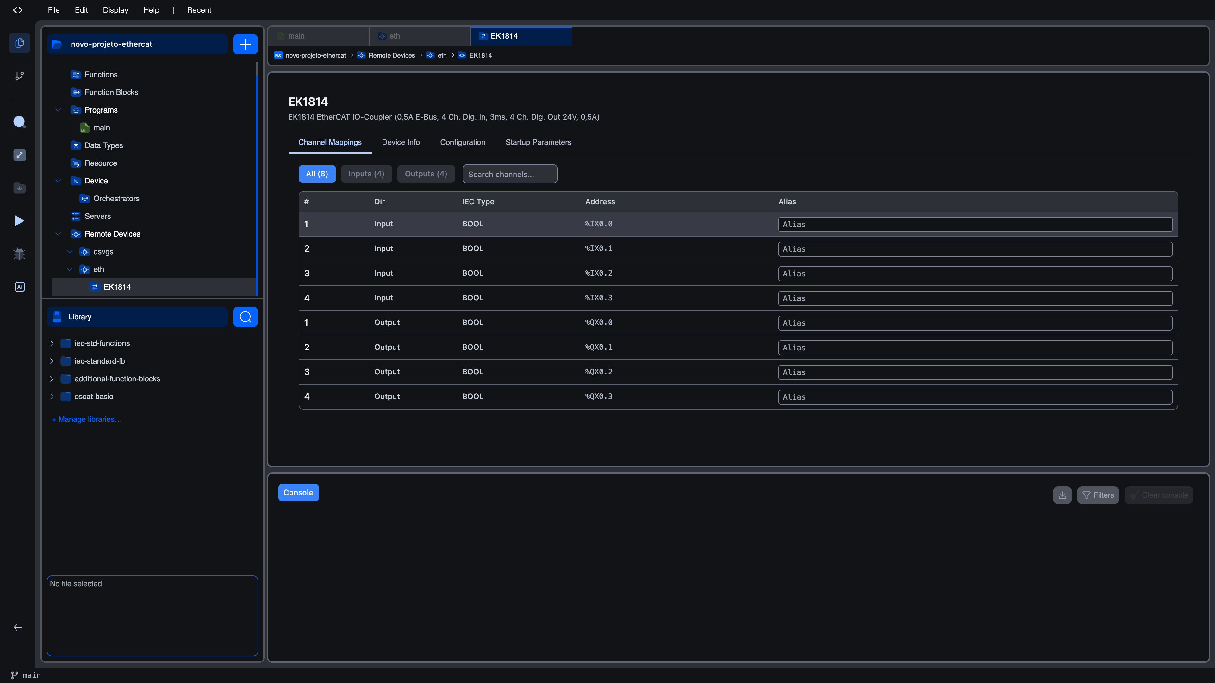Viewport: 1215px width, 683px height.
Task: Click the back arrow at sidebar bottom
Action: coord(17,627)
